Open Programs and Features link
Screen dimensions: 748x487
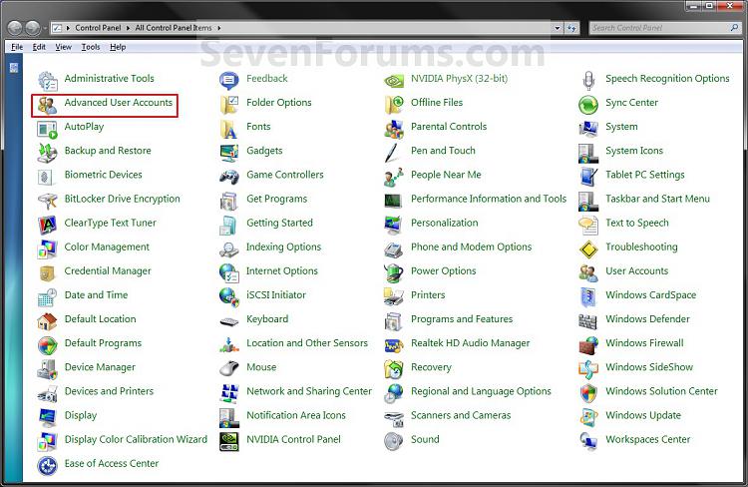click(x=462, y=319)
